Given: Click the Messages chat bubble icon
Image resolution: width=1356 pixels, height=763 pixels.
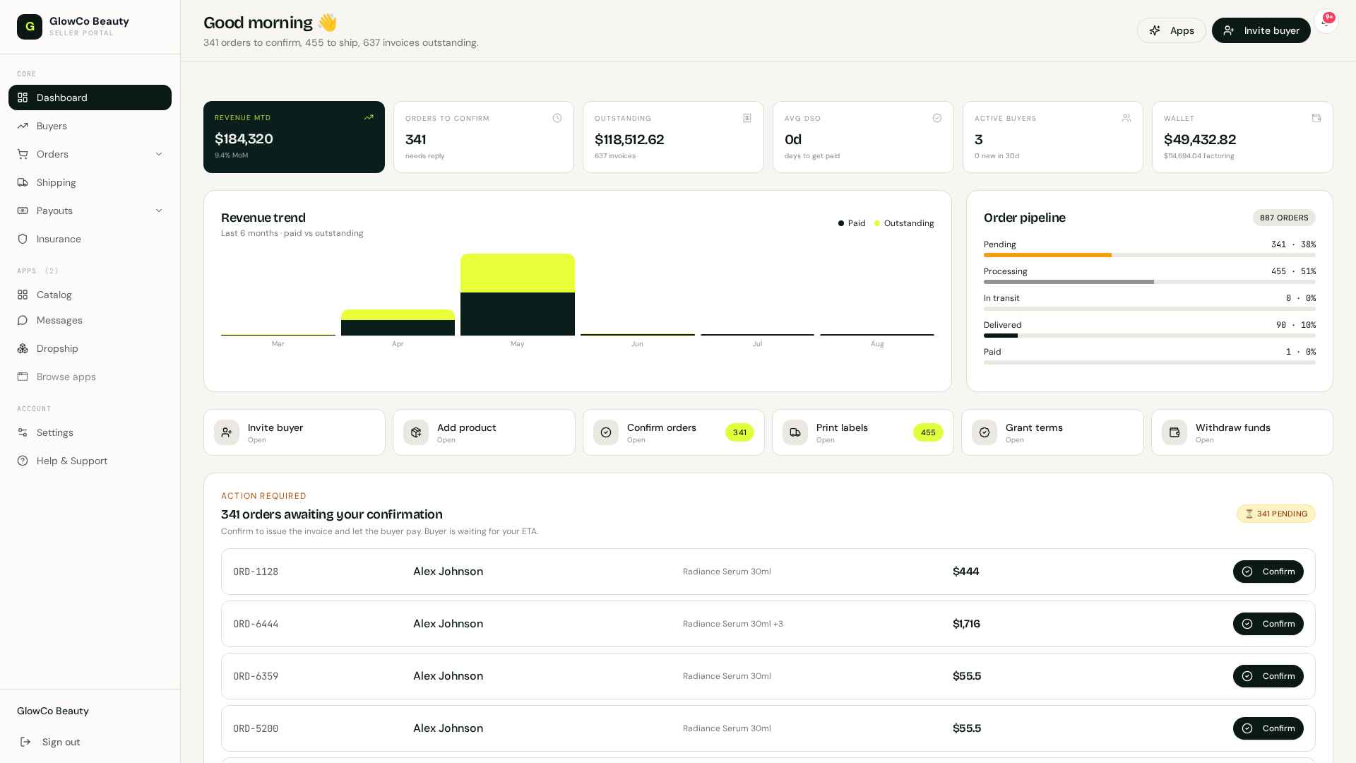Looking at the screenshot, I should point(23,320).
